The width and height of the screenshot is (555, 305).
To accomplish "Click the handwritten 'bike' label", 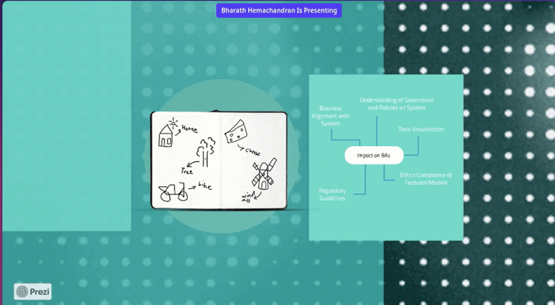I will point(205,186).
